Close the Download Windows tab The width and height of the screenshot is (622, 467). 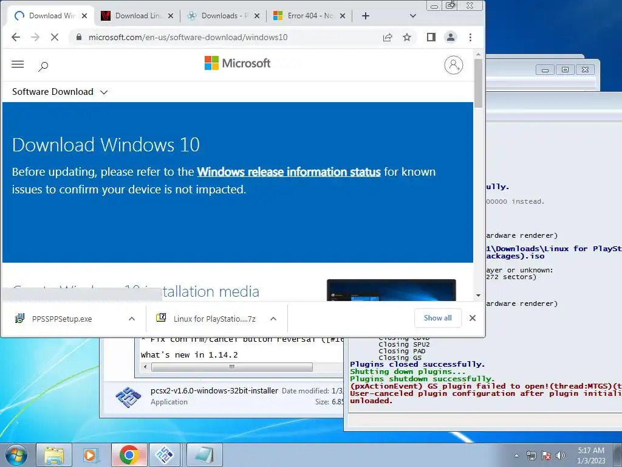(84, 16)
